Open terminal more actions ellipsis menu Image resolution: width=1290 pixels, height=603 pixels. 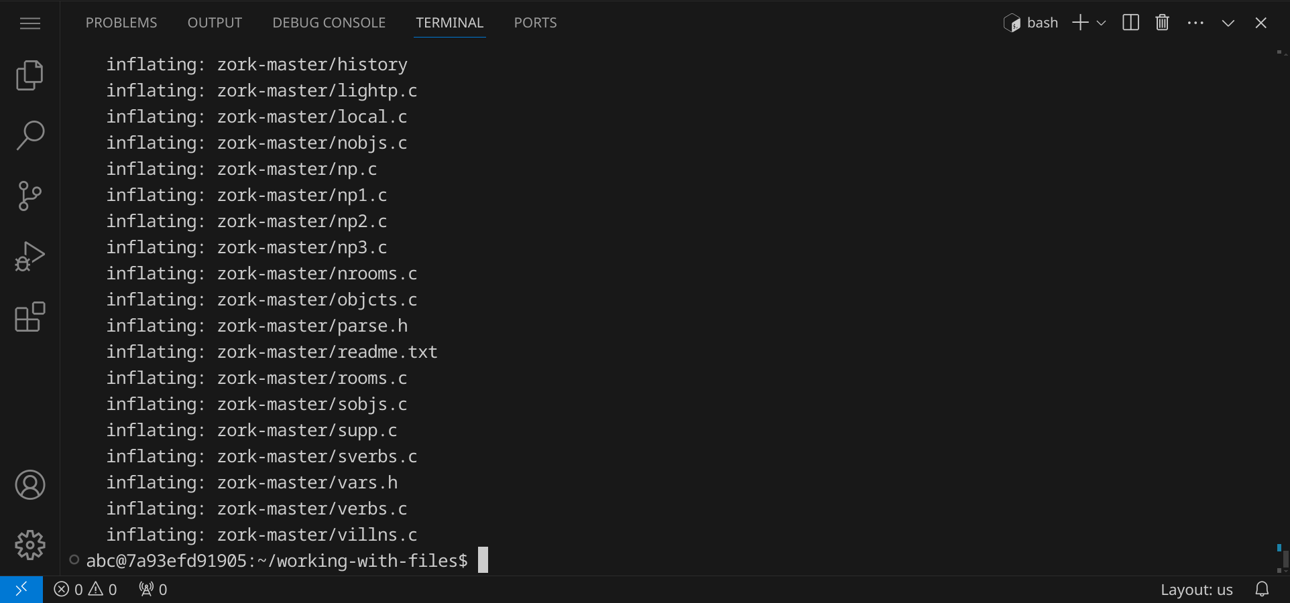(1195, 23)
